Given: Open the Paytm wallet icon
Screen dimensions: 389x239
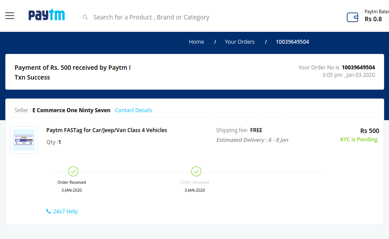Looking at the screenshot, I should tap(352, 17).
